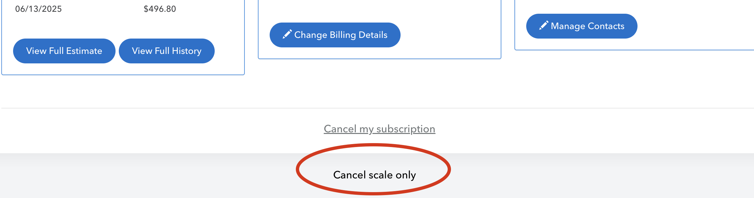Open the View Full Estimate page
Image resolution: width=754 pixels, height=198 pixels.
pyautogui.click(x=64, y=51)
